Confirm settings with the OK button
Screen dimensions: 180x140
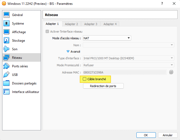pos(146,135)
